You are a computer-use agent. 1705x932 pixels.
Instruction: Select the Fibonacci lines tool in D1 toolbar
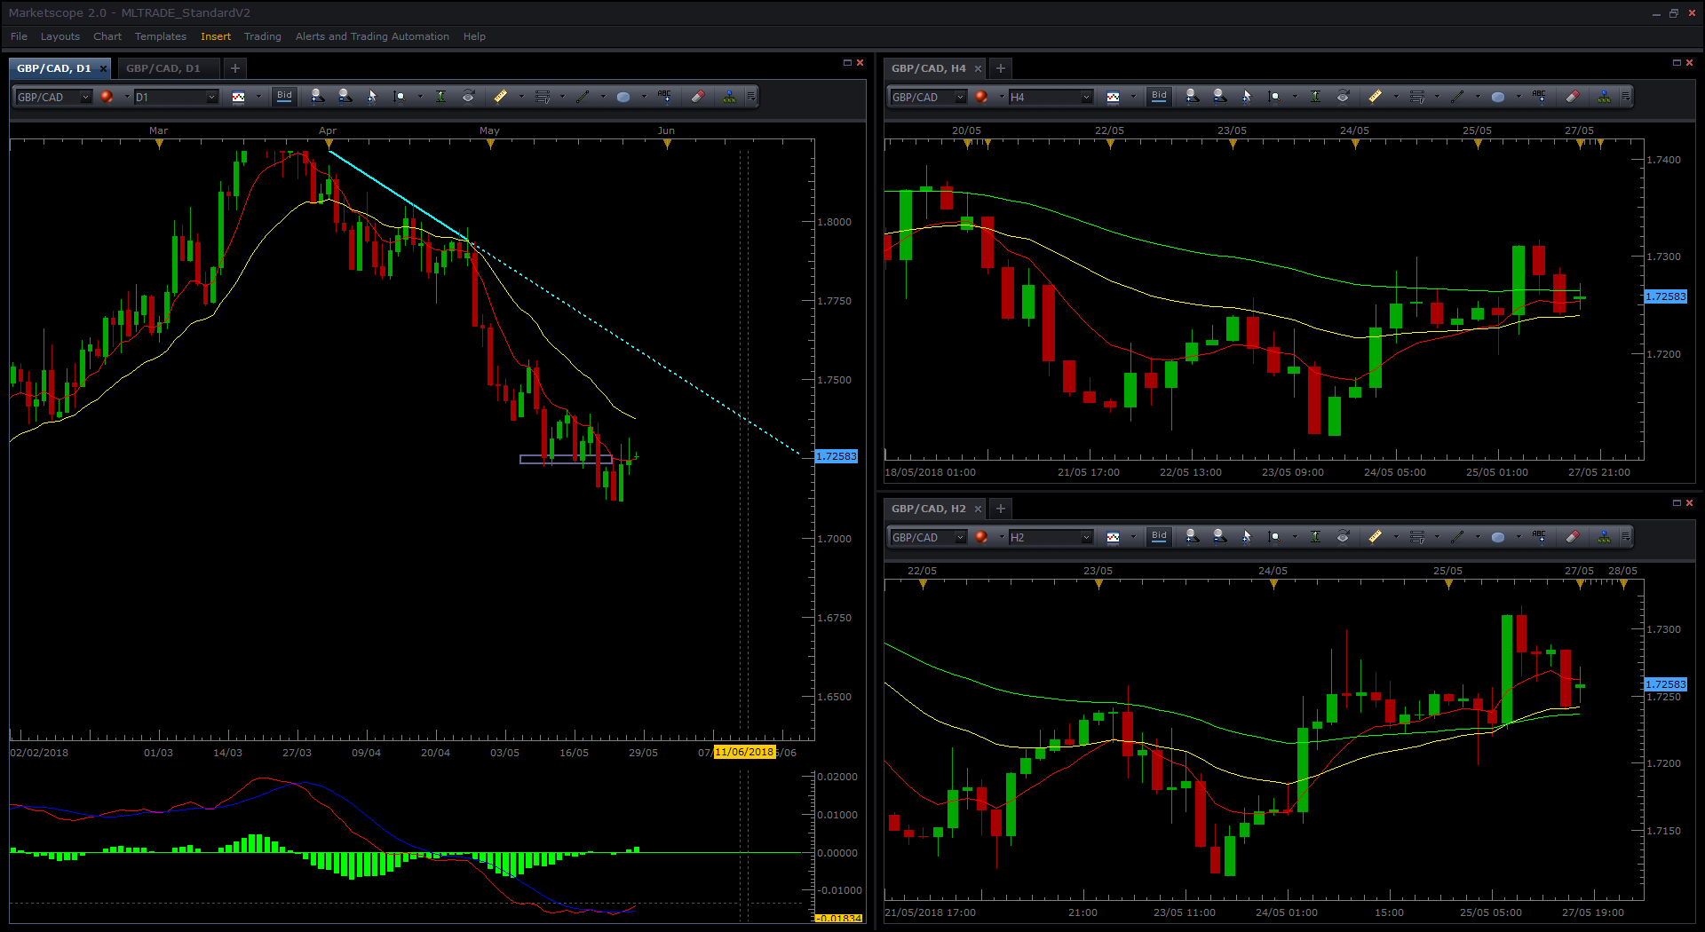(x=542, y=97)
